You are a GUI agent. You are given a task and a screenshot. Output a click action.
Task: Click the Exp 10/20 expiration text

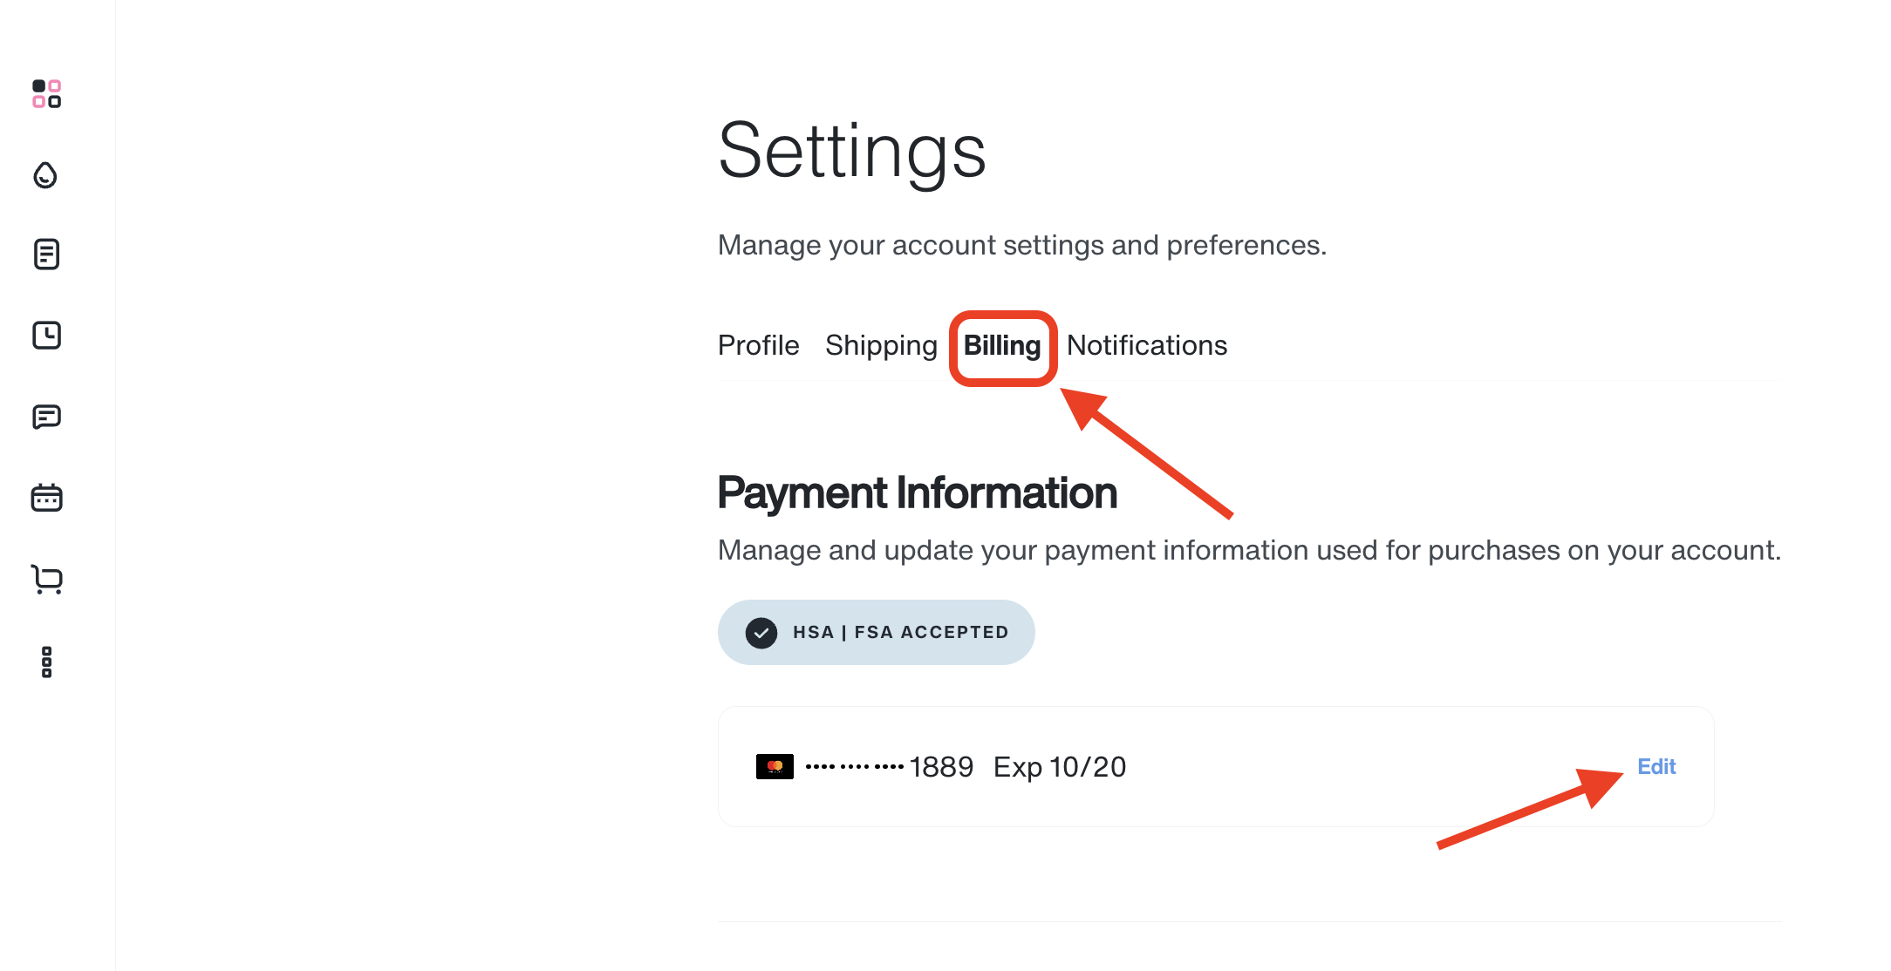click(x=1058, y=766)
